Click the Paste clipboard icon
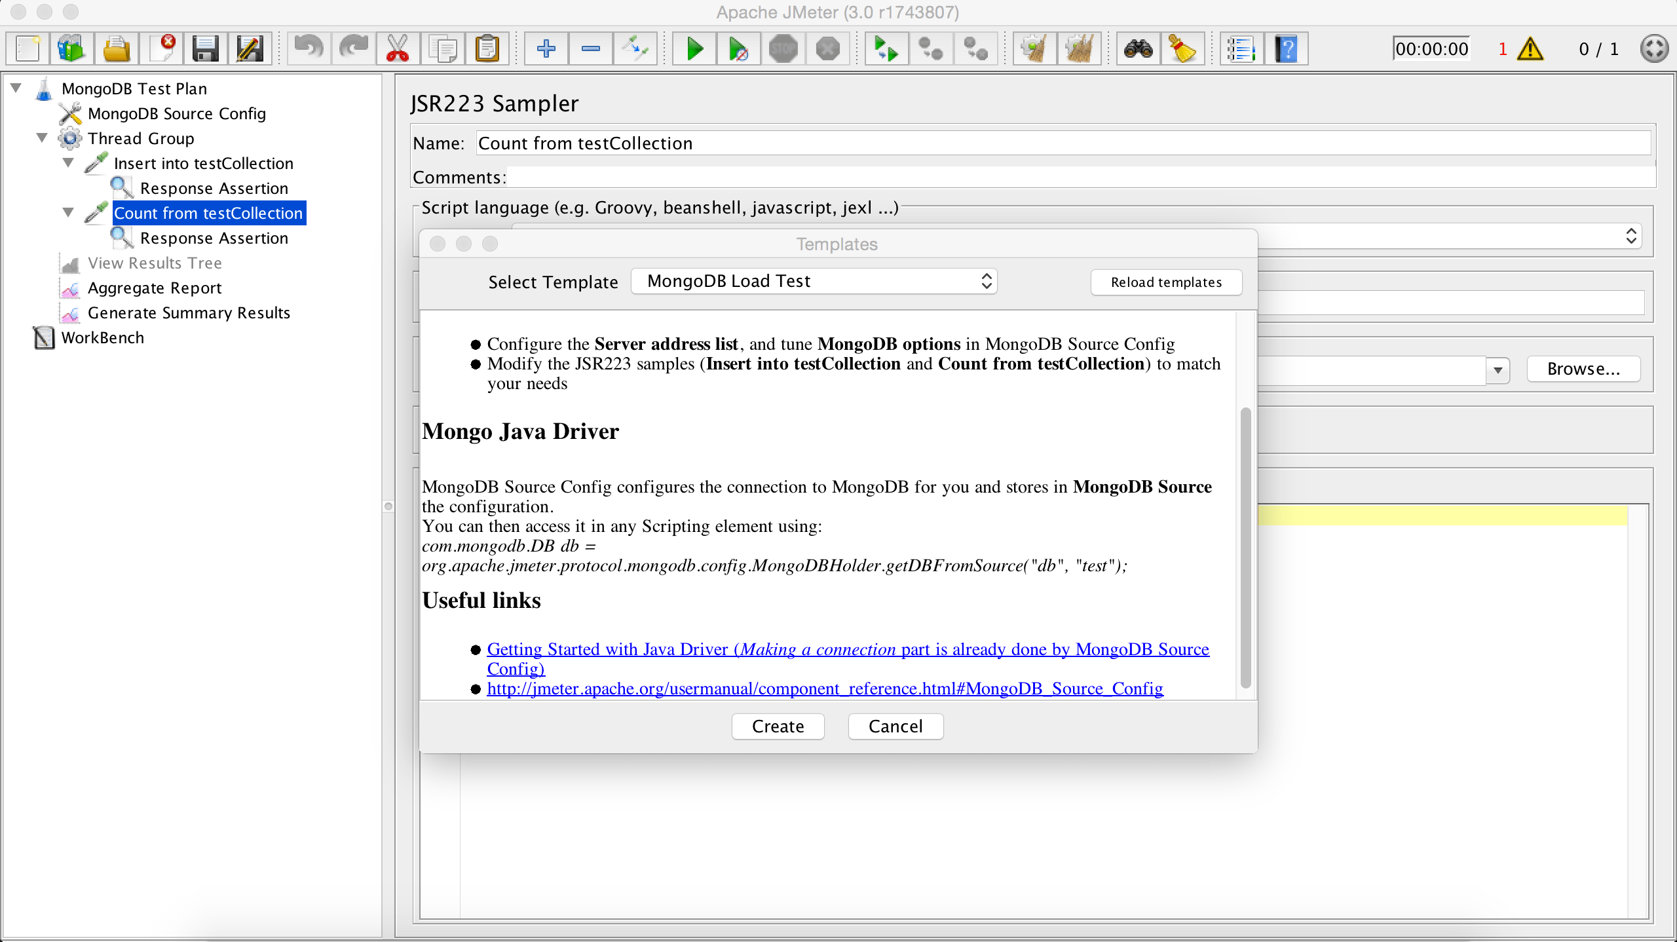Viewport: 1677px width, 942px height. 487,49
